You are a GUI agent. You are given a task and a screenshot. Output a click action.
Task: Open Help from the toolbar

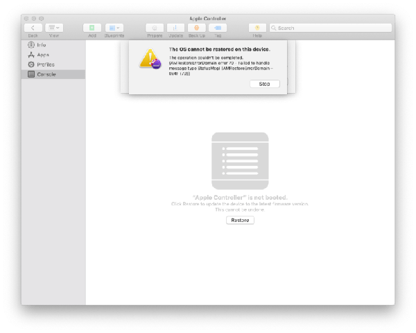point(257,28)
